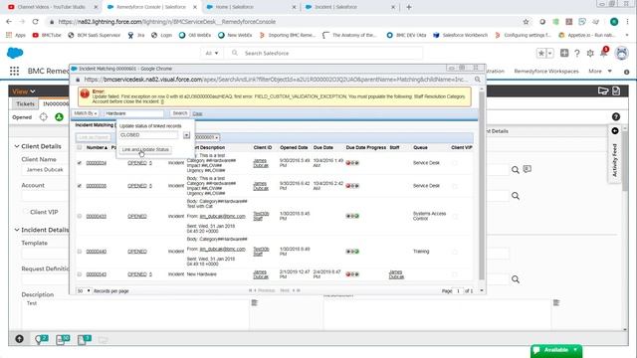Click the up-arrow circle in bottom bar
The height and width of the screenshot is (358, 637).
pyautogui.click(x=19, y=339)
